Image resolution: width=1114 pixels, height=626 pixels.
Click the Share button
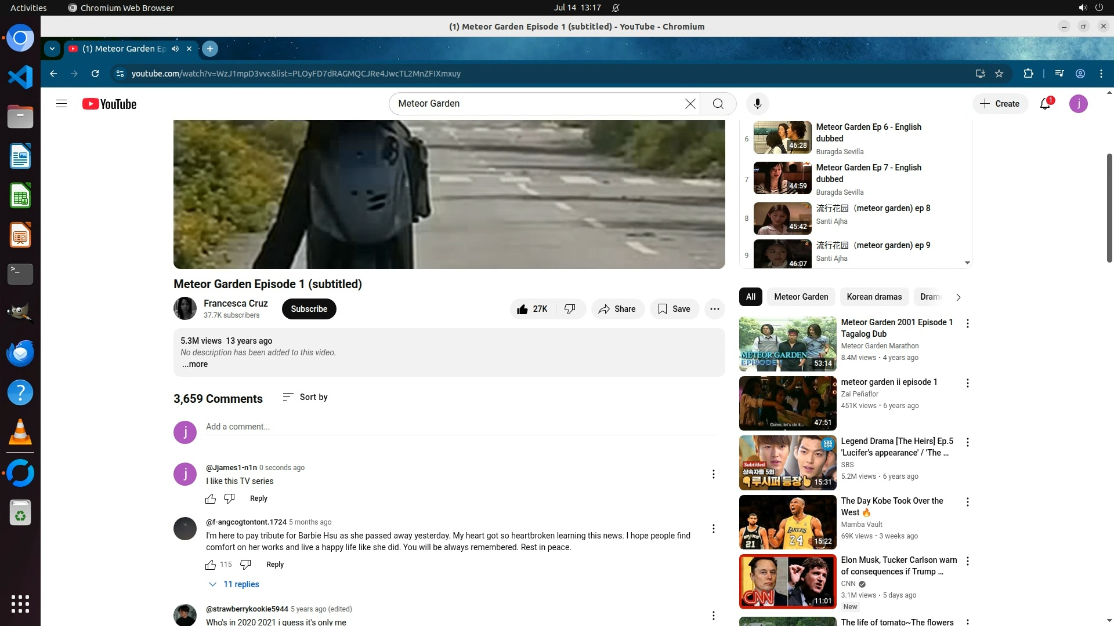tap(617, 309)
